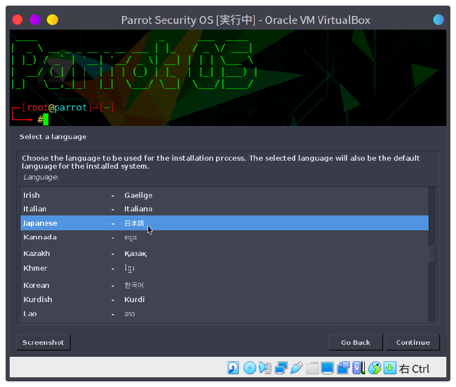Click the green arrow keyboard capture icon
Screen dimensions: 456x387
click(390, 368)
